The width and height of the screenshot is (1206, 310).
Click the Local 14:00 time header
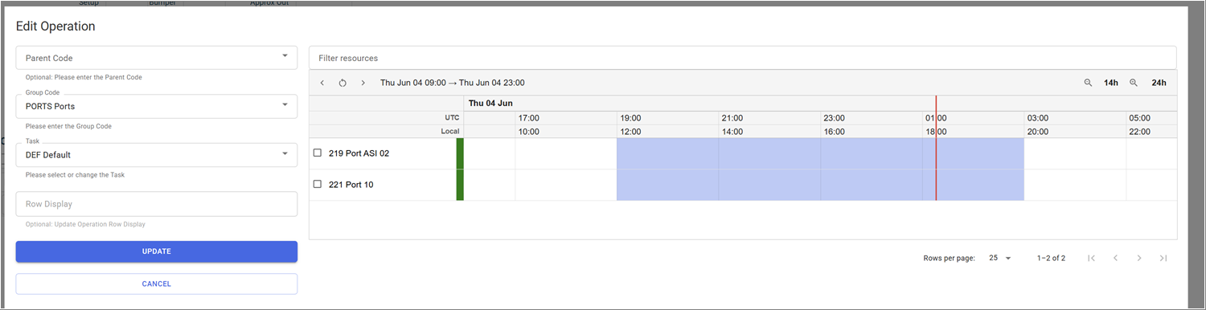[732, 132]
